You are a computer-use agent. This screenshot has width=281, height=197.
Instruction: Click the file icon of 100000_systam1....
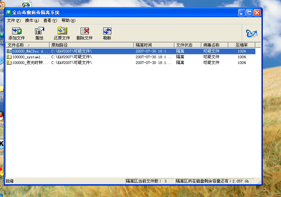(x=9, y=57)
